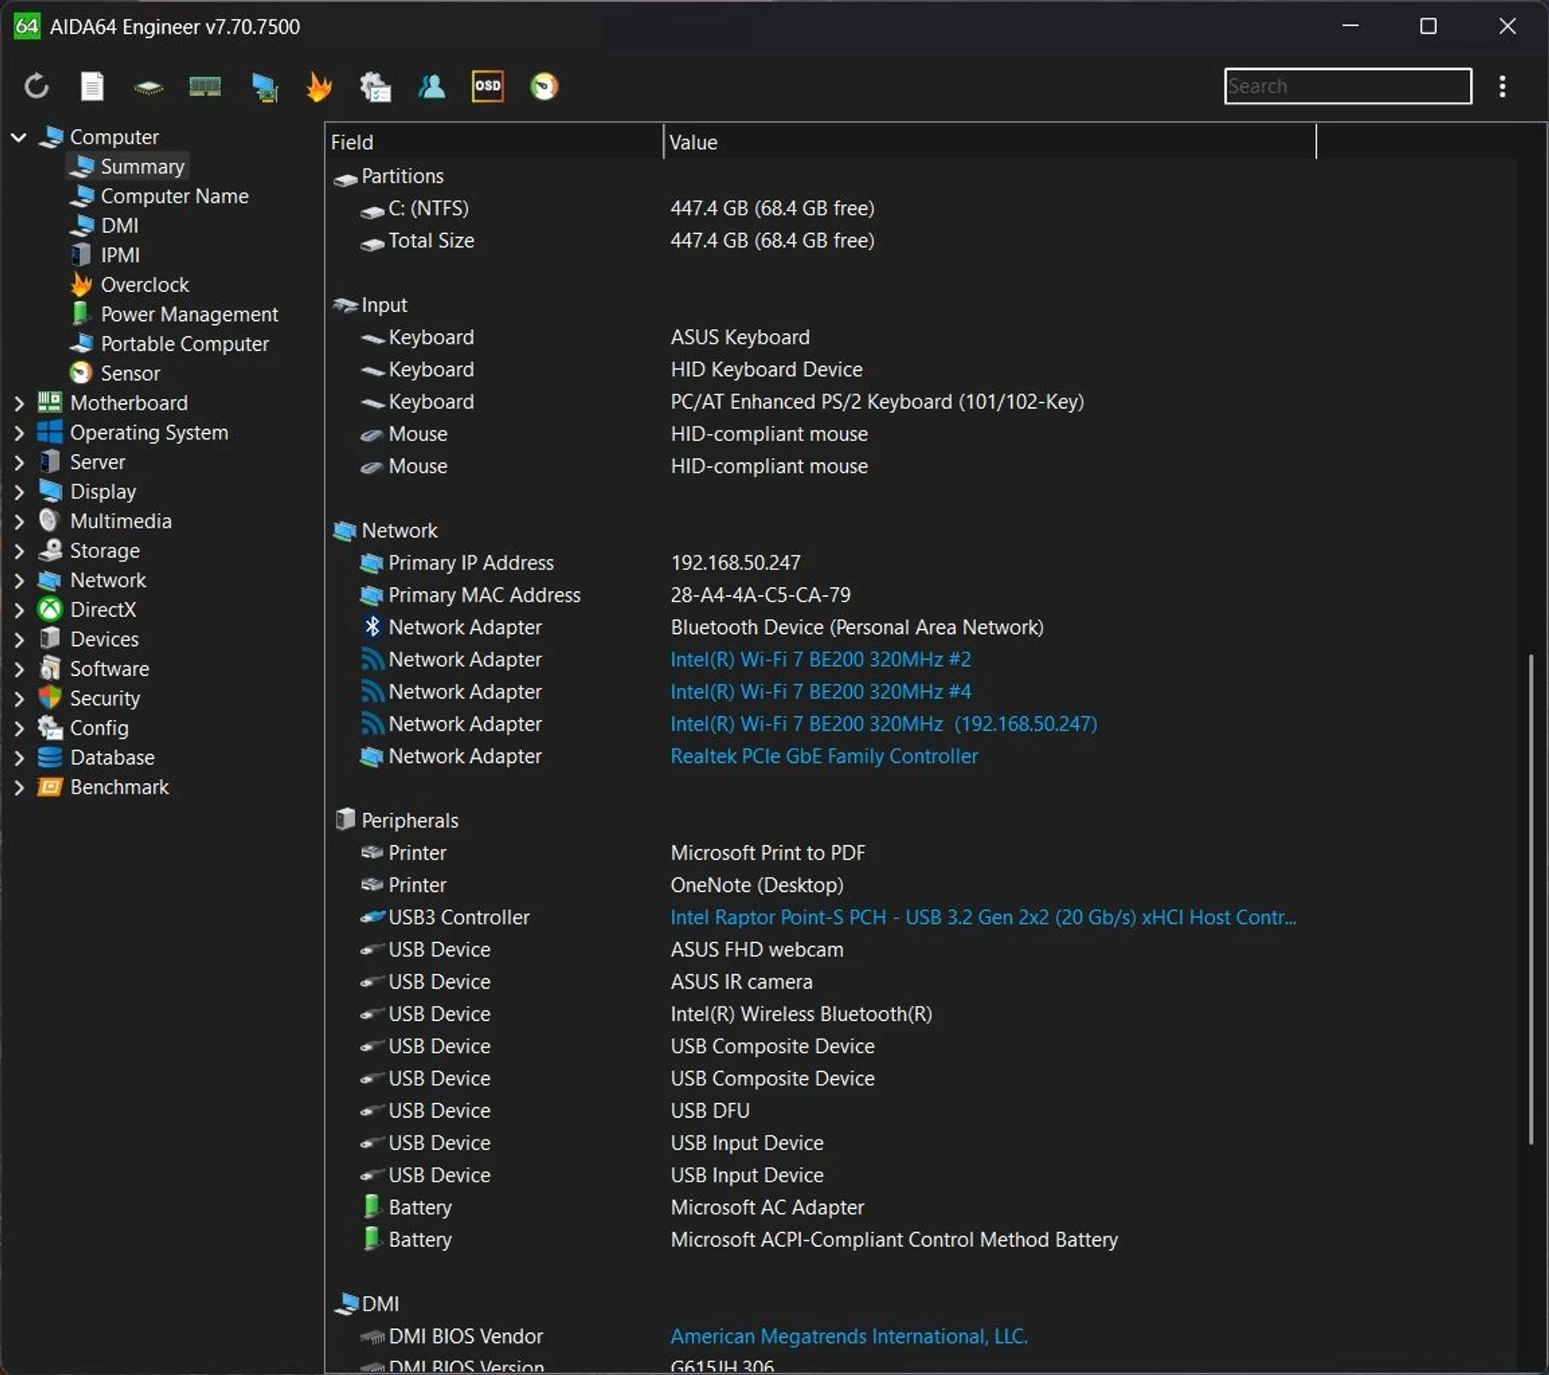Open Portable Computer page
This screenshot has height=1375, width=1549.
click(184, 344)
